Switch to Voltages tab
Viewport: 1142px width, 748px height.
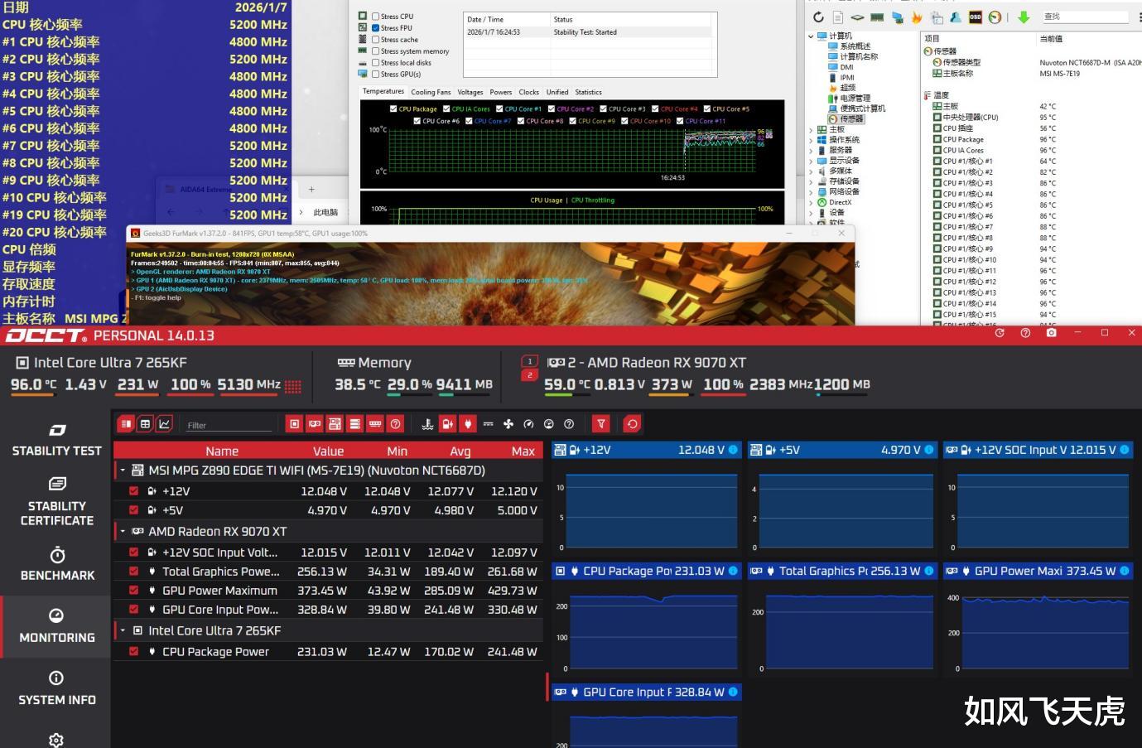[x=470, y=92]
